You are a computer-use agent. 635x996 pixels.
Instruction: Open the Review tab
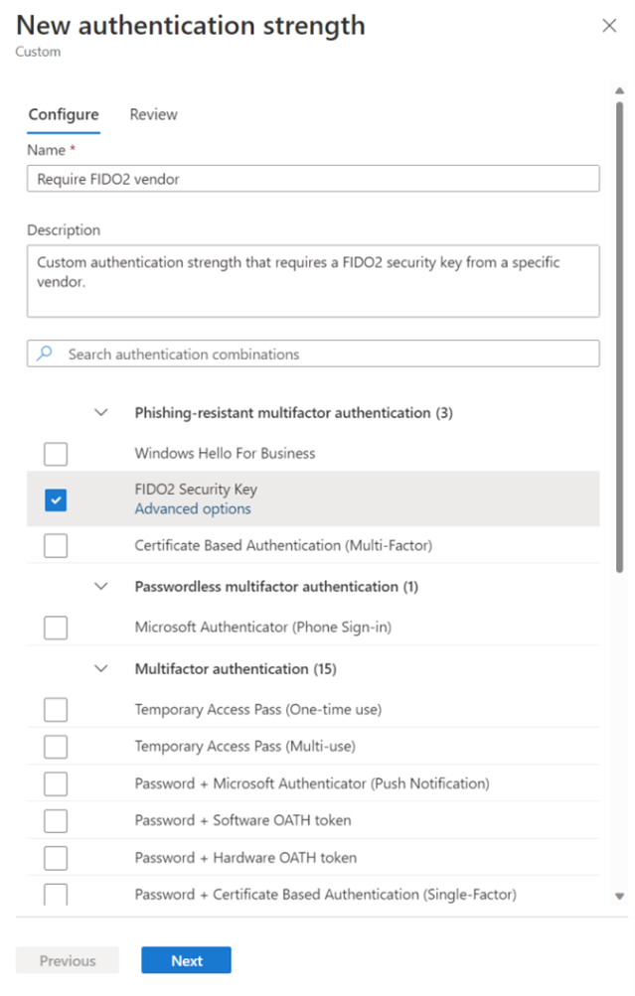pyautogui.click(x=153, y=114)
